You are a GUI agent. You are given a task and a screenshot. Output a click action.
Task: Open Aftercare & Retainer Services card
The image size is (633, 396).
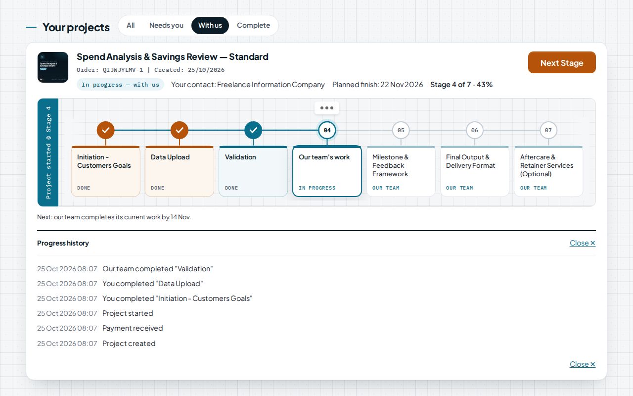(x=548, y=171)
